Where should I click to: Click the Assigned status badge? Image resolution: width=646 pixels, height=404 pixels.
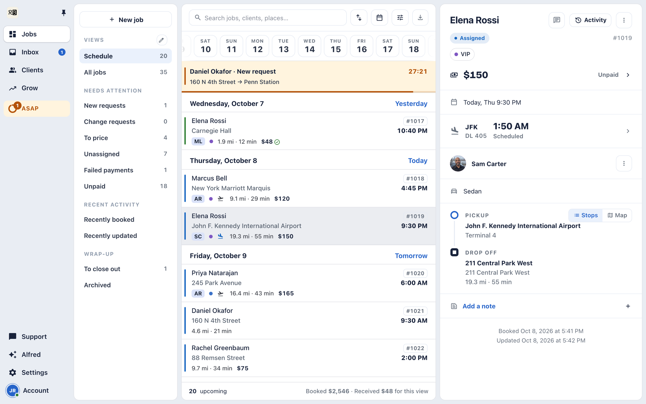469,38
